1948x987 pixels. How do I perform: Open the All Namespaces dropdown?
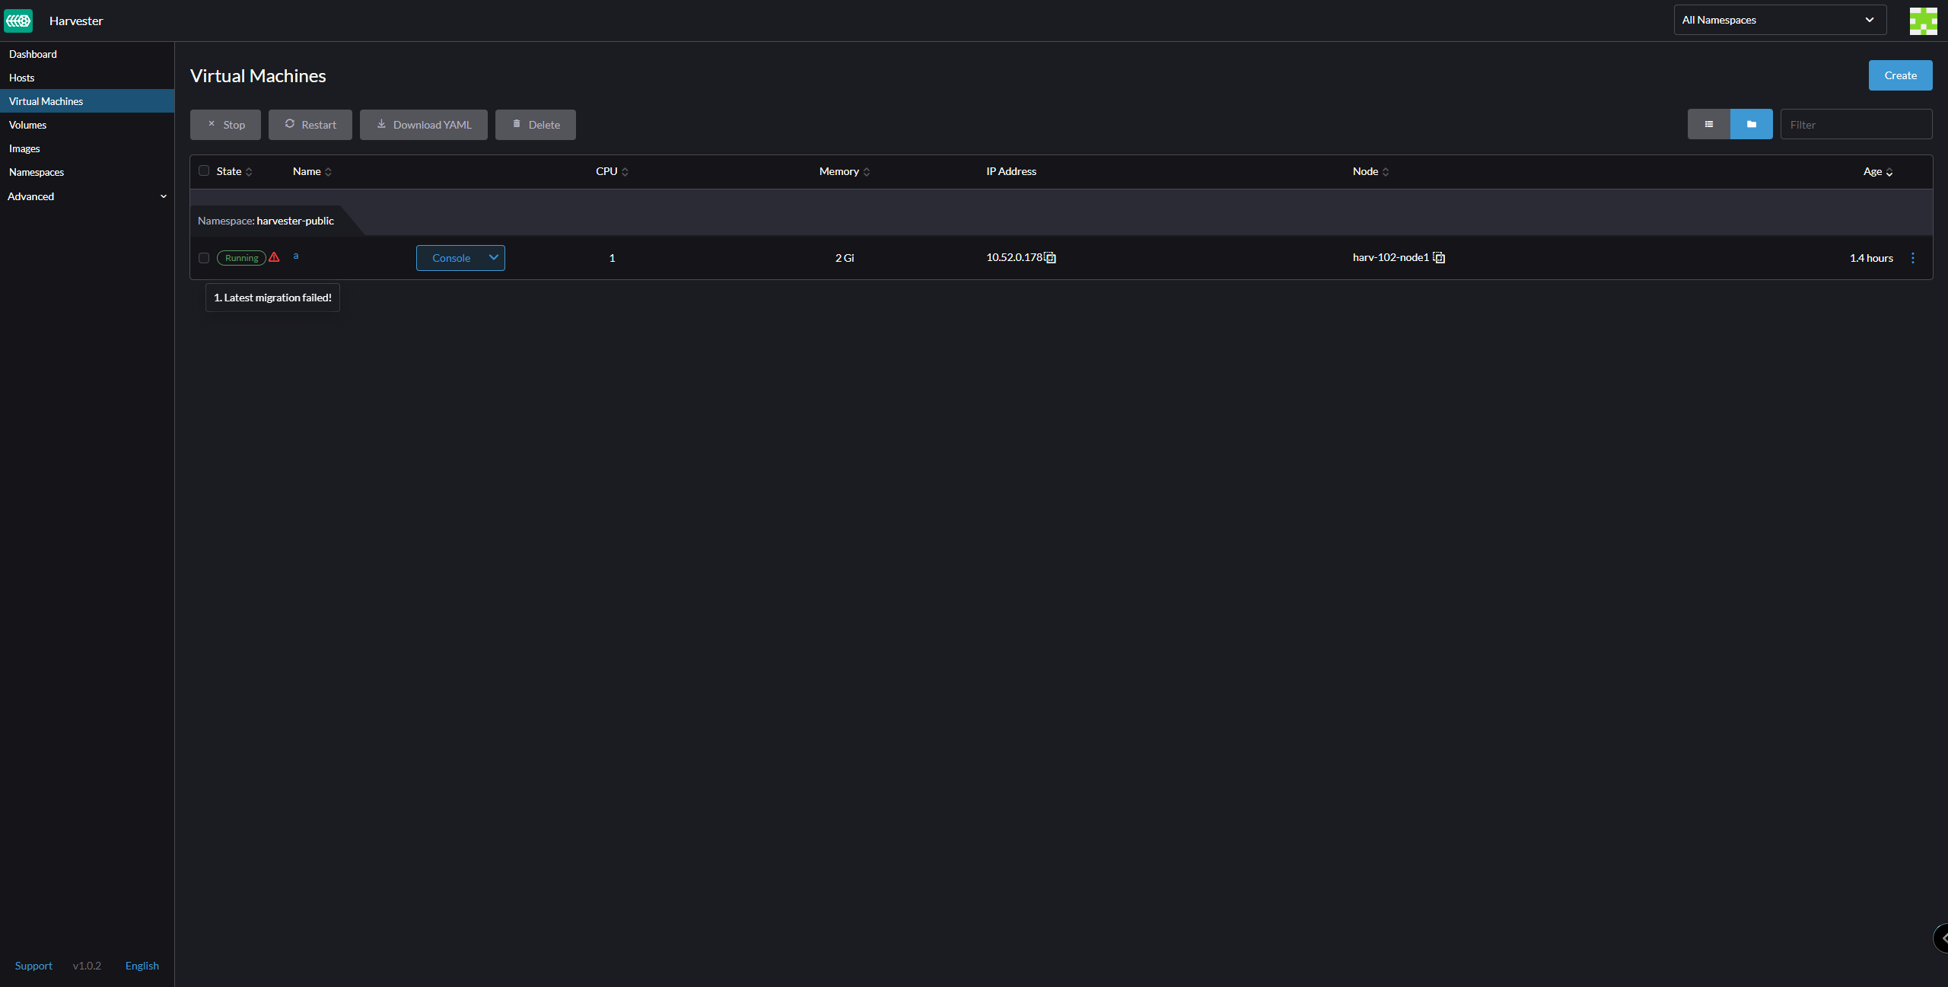(x=1780, y=20)
